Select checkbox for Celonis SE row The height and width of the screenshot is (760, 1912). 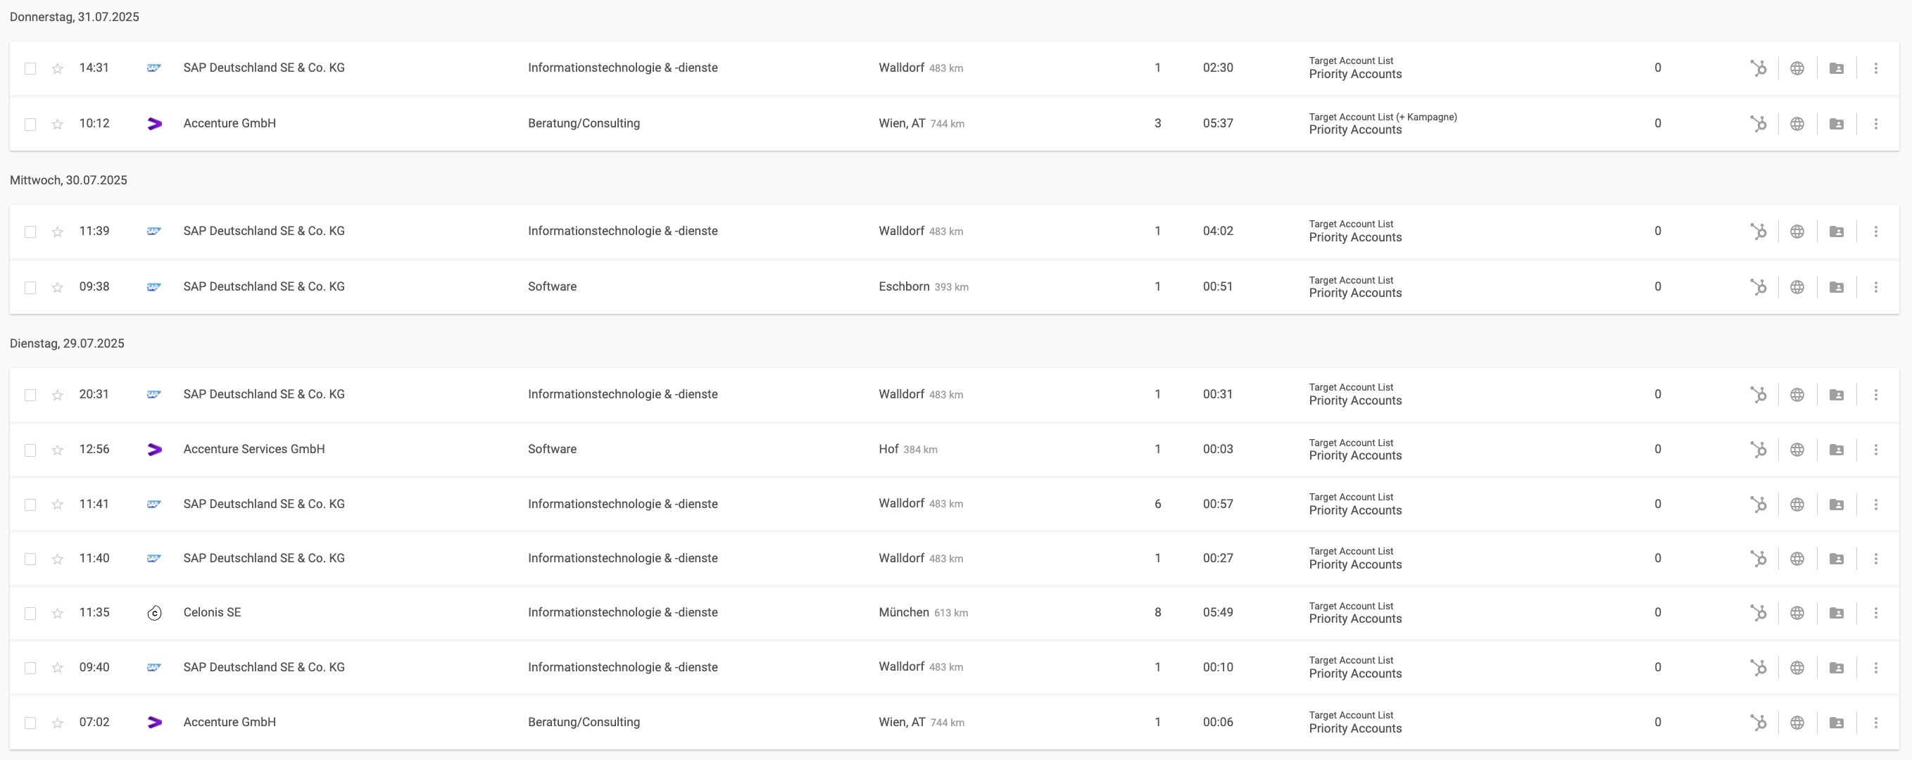click(30, 613)
